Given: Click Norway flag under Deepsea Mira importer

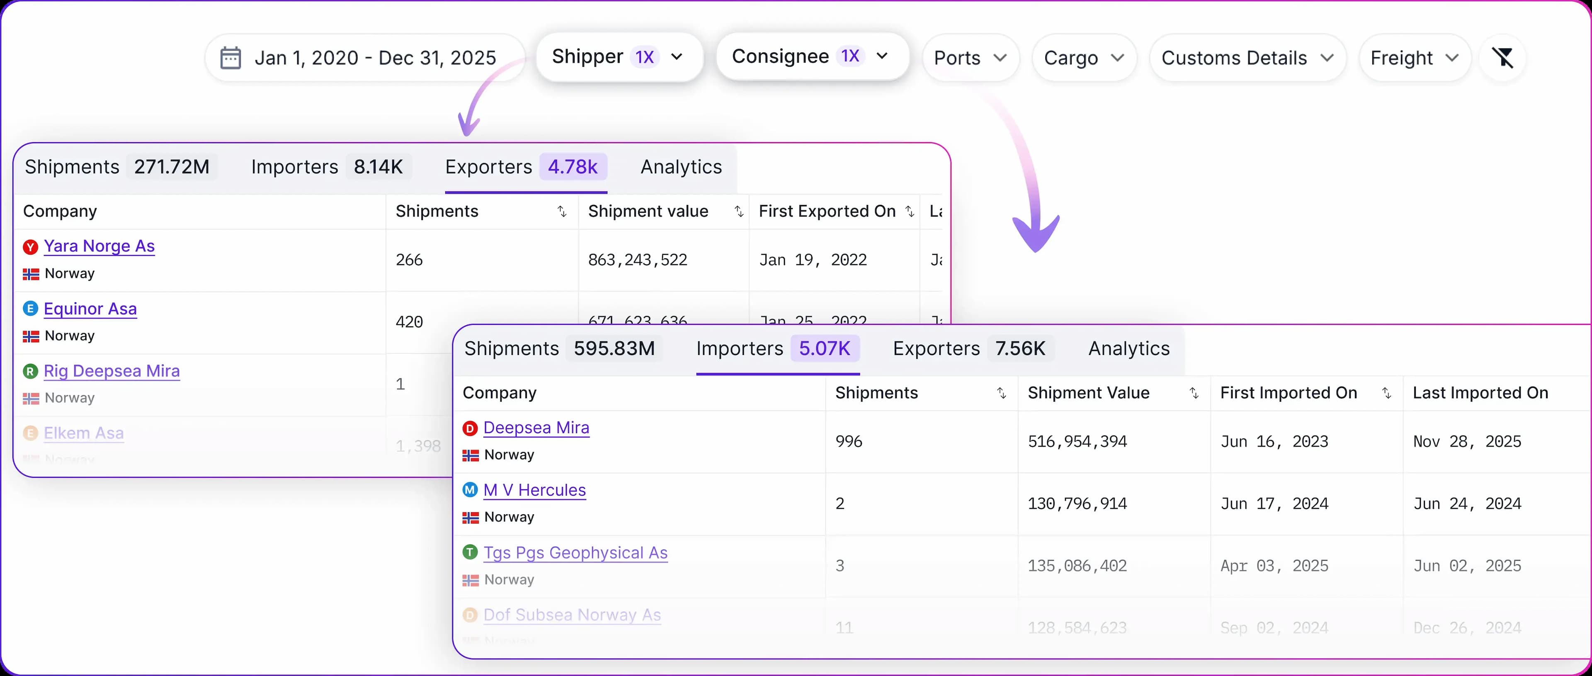Looking at the screenshot, I should point(471,455).
